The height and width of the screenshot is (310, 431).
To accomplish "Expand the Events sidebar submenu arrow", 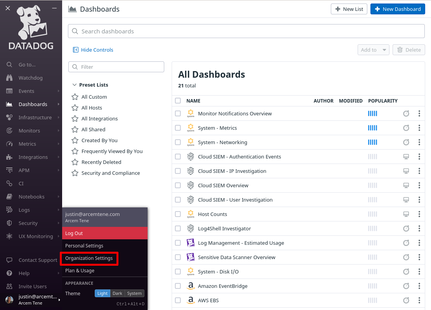I will click(x=59, y=91).
